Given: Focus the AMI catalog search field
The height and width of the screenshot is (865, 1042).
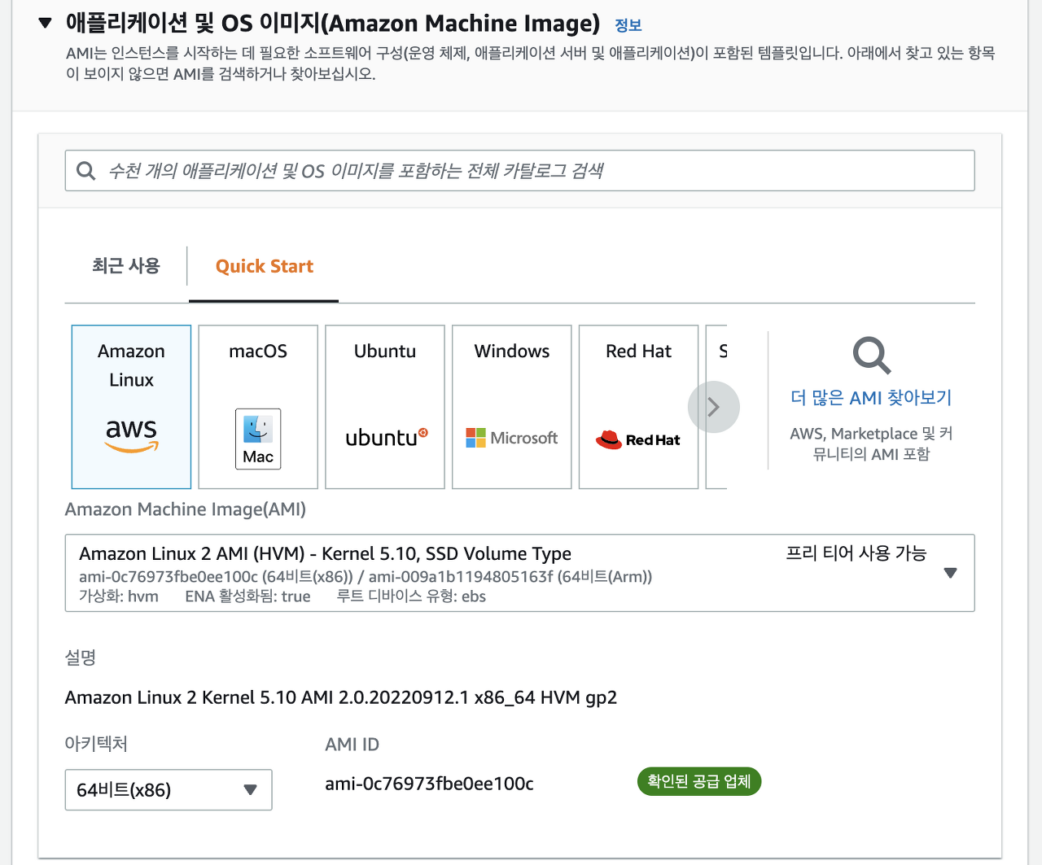Looking at the screenshot, I should coord(519,171).
